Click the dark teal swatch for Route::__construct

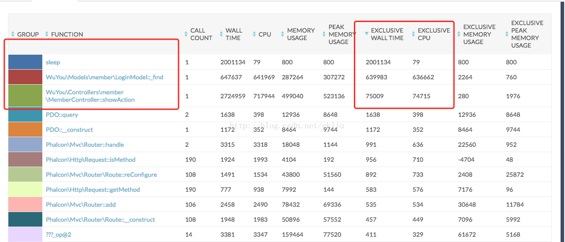click(25, 220)
